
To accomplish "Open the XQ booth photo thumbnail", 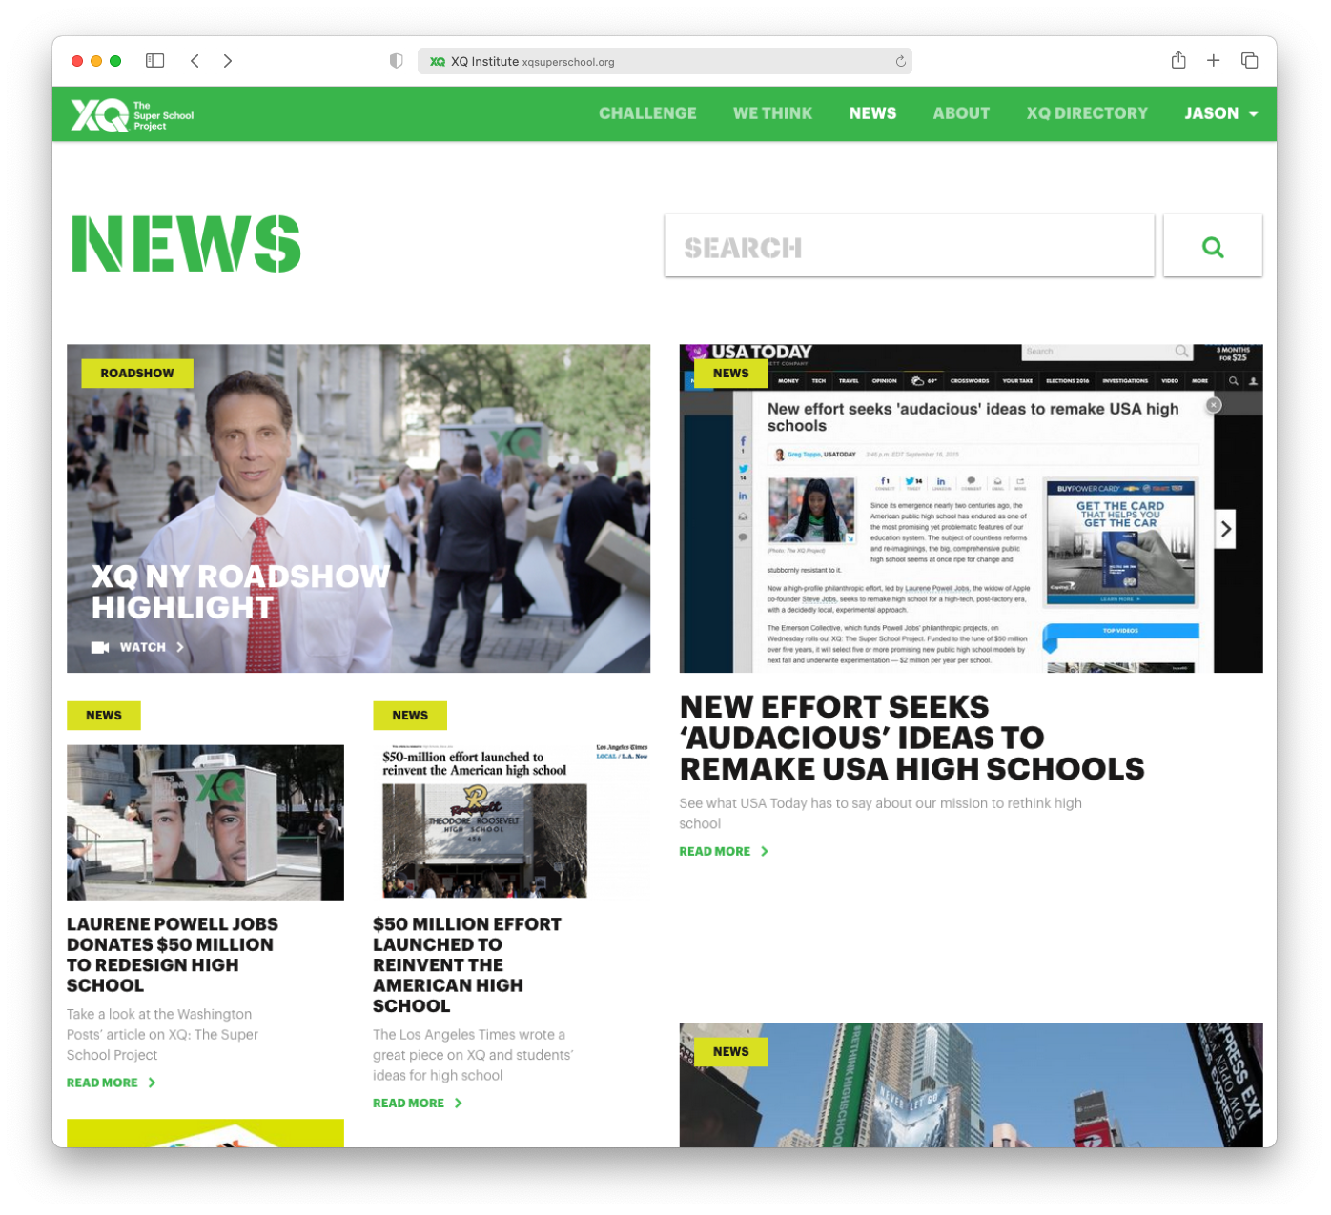I will coord(205,822).
